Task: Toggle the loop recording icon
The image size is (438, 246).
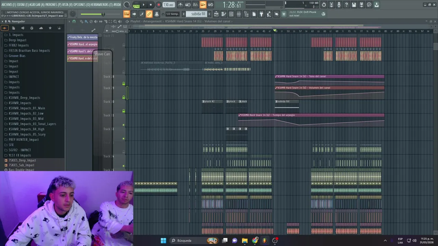Action: [210, 5]
